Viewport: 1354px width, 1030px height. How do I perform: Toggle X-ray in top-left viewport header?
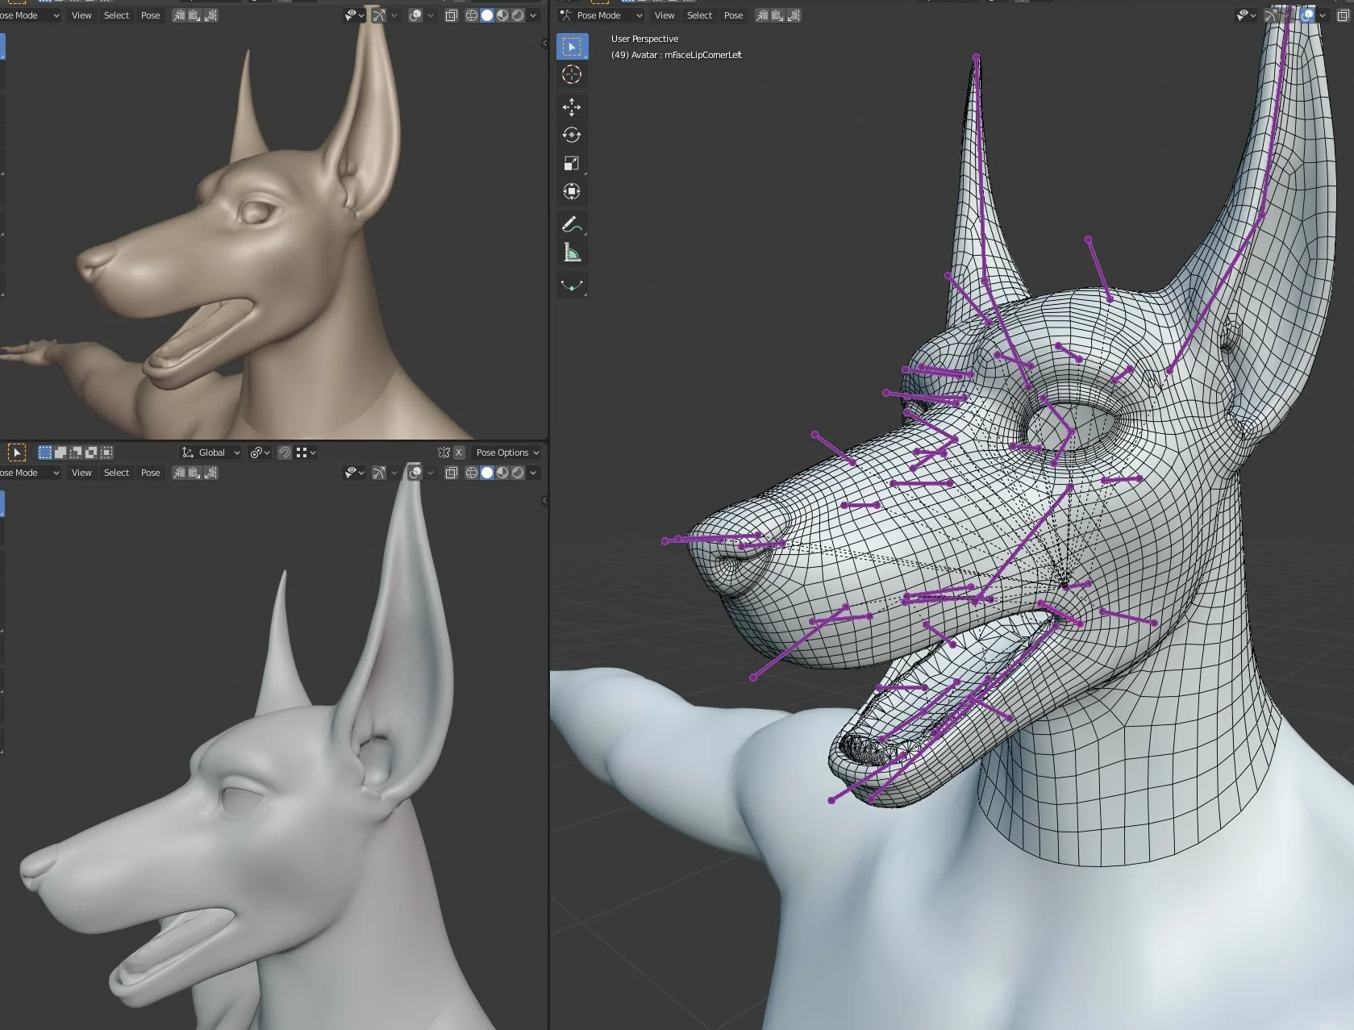[452, 15]
